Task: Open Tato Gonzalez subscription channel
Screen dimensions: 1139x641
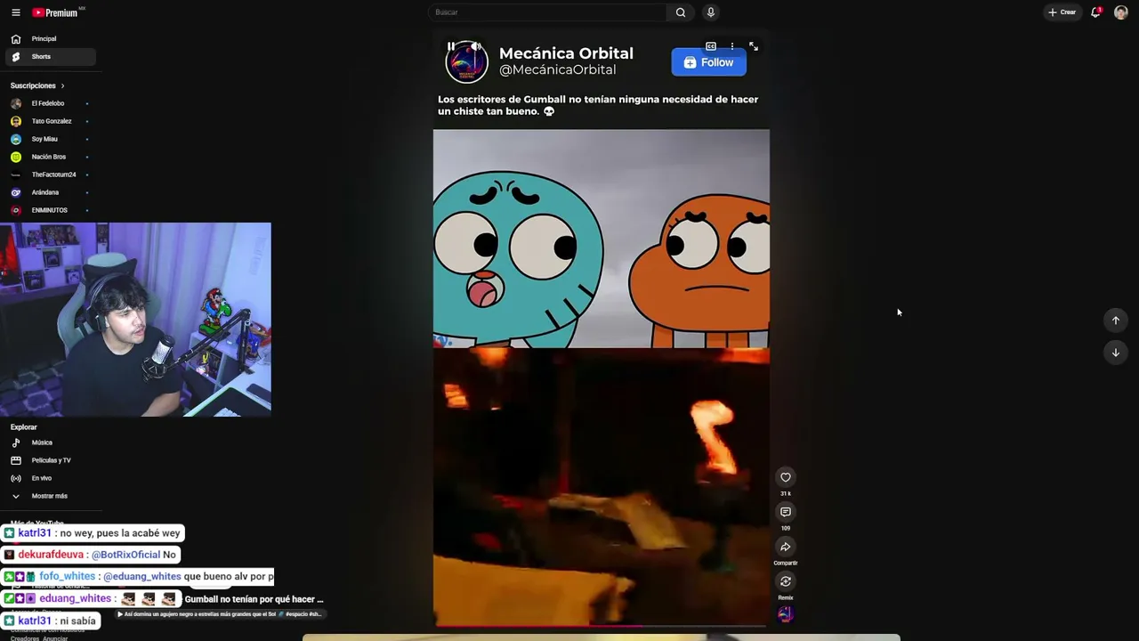Action: 50,121
